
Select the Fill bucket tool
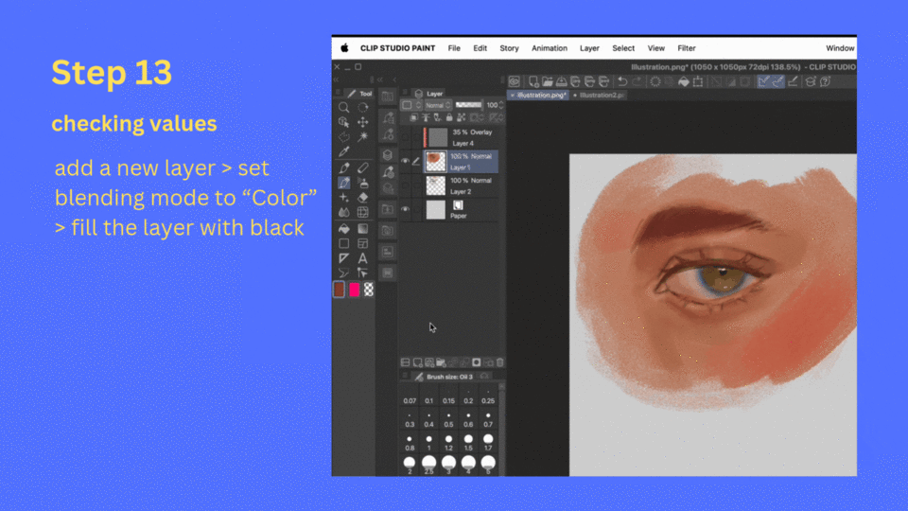click(x=344, y=229)
